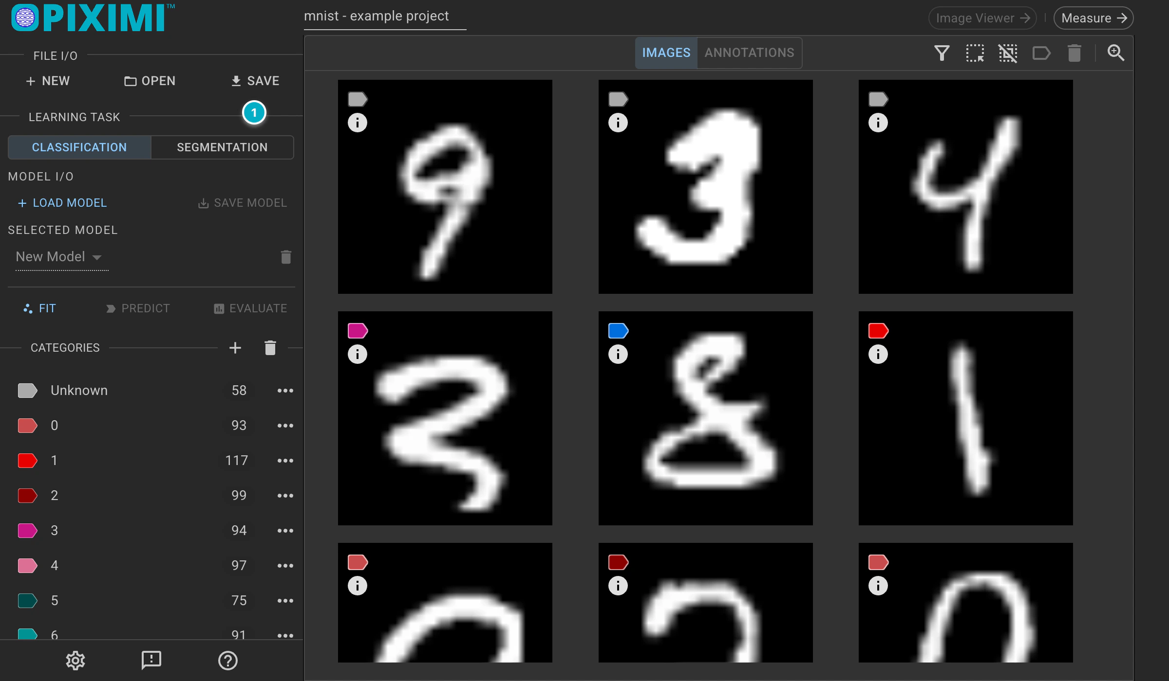
Task: Open the help question mark icon
Action: [227, 661]
